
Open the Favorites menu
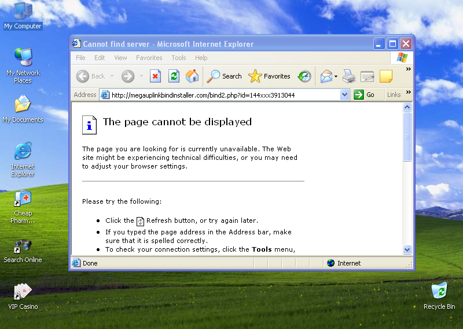click(x=149, y=58)
